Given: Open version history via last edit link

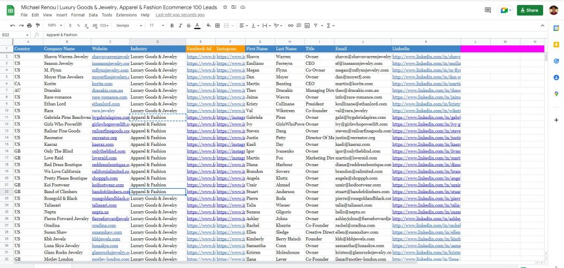Looking at the screenshot, I should (x=180, y=15).
